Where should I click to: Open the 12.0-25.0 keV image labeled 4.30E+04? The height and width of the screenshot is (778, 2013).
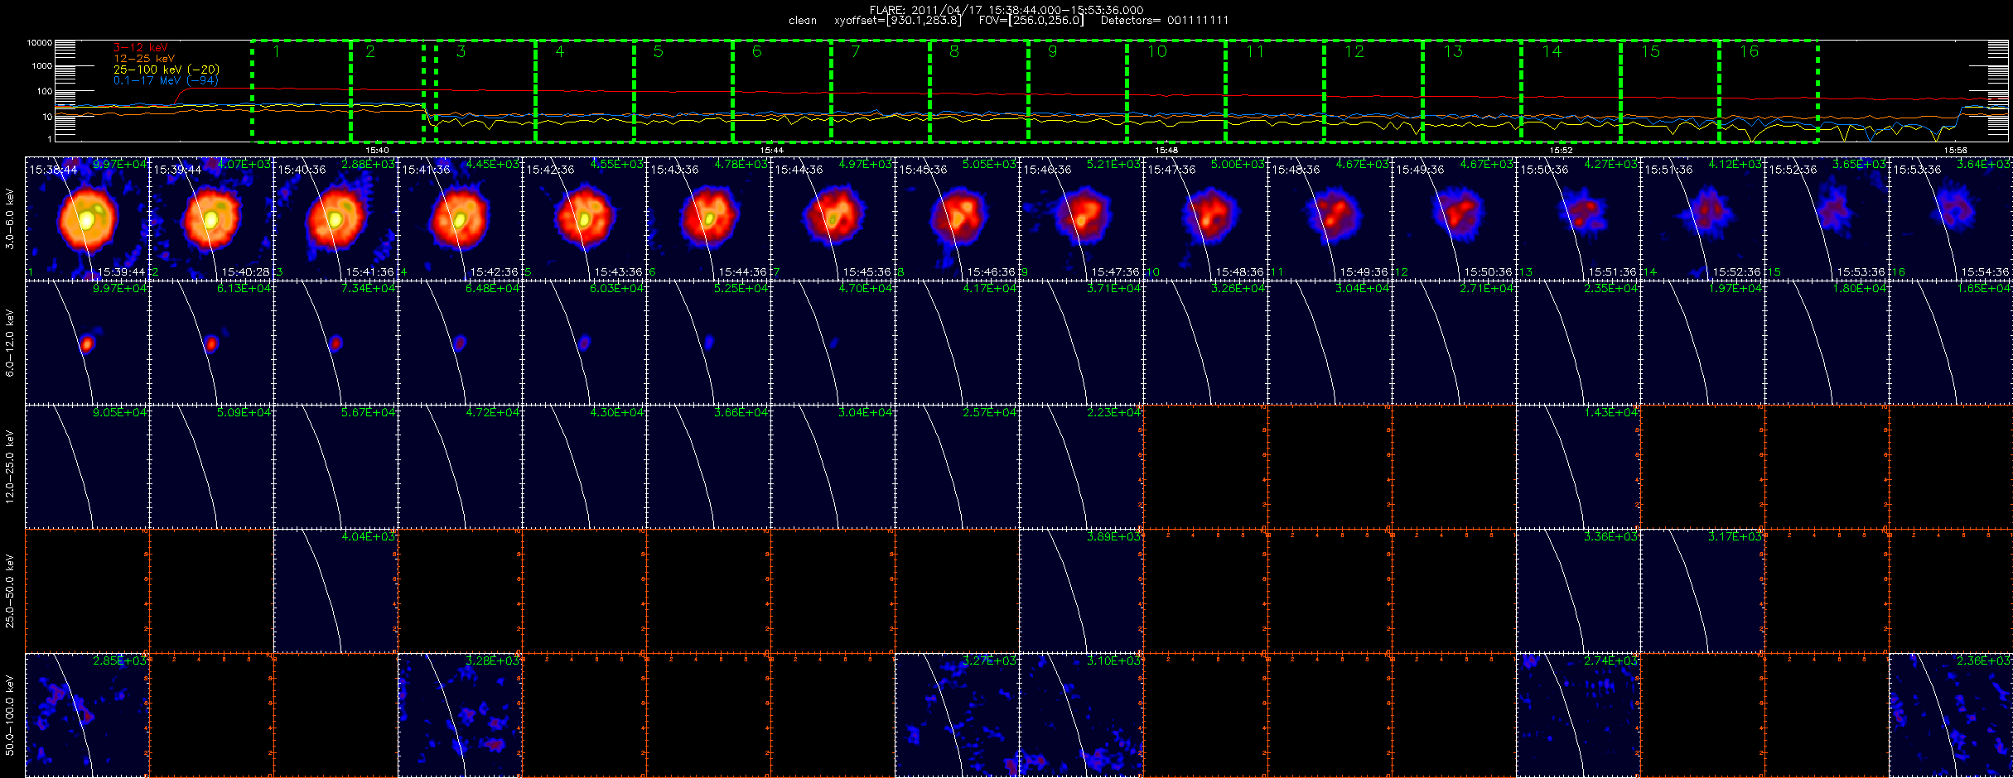click(584, 467)
